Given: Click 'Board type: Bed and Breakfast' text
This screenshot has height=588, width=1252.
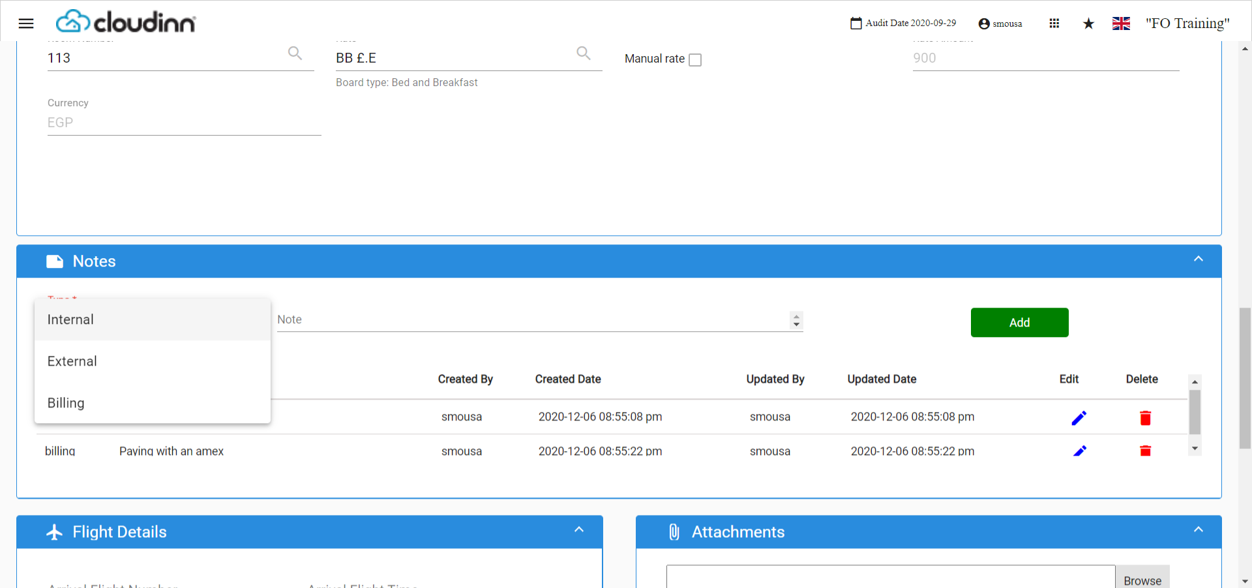Looking at the screenshot, I should 407,83.
